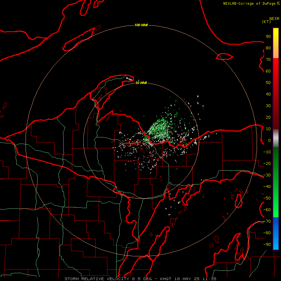Click the NEXLAB-College of DuPage title text

point(250,3)
